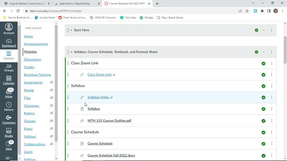Open the Course Schedule page link

tap(100, 144)
